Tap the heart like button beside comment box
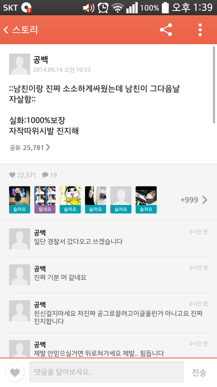 point(15,372)
